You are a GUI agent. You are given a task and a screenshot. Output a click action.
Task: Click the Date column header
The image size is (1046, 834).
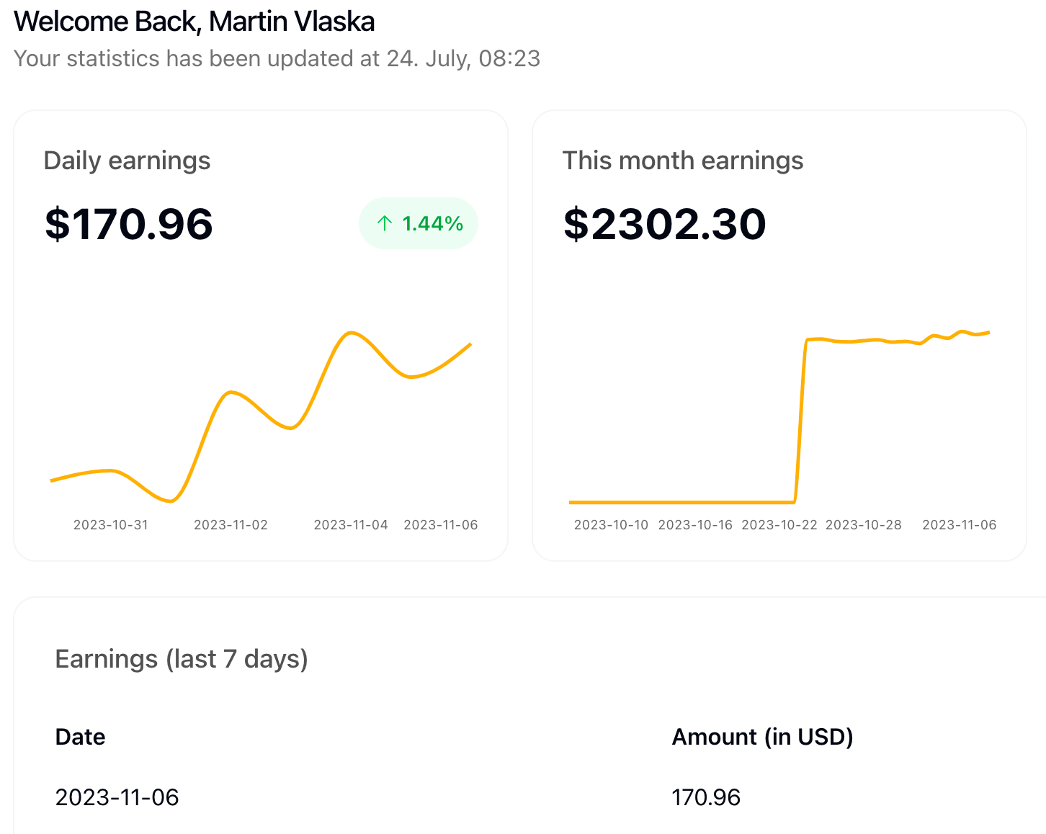pyautogui.click(x=80, y=737)
